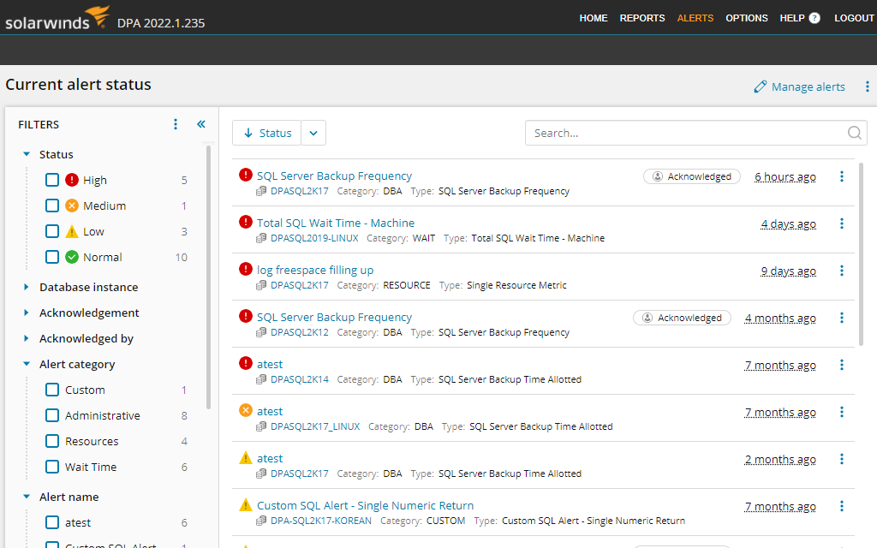Viewport: 877px width, 548px height.
Task: Click the yellow warning icon on the atest alert
Action: coord(246,459)
